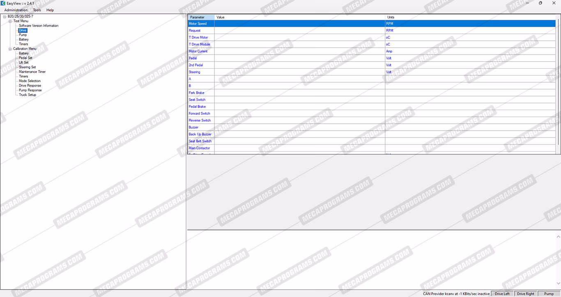The height and width of the screenshot is (297, 561).
Task: Click the Drive Left status button
Action: 502,294
